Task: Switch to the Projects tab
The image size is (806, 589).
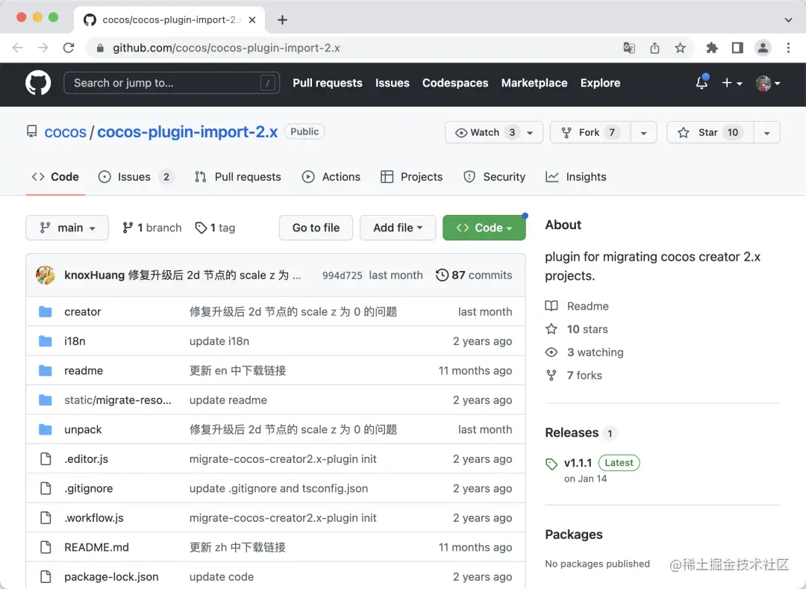Action: click(411, 177)
